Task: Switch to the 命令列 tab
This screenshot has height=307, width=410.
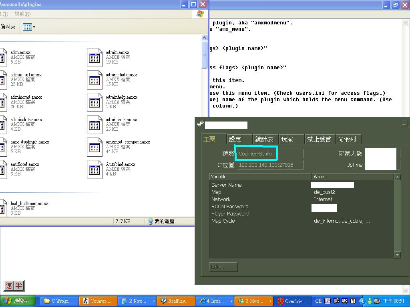Action: [348, 140]
